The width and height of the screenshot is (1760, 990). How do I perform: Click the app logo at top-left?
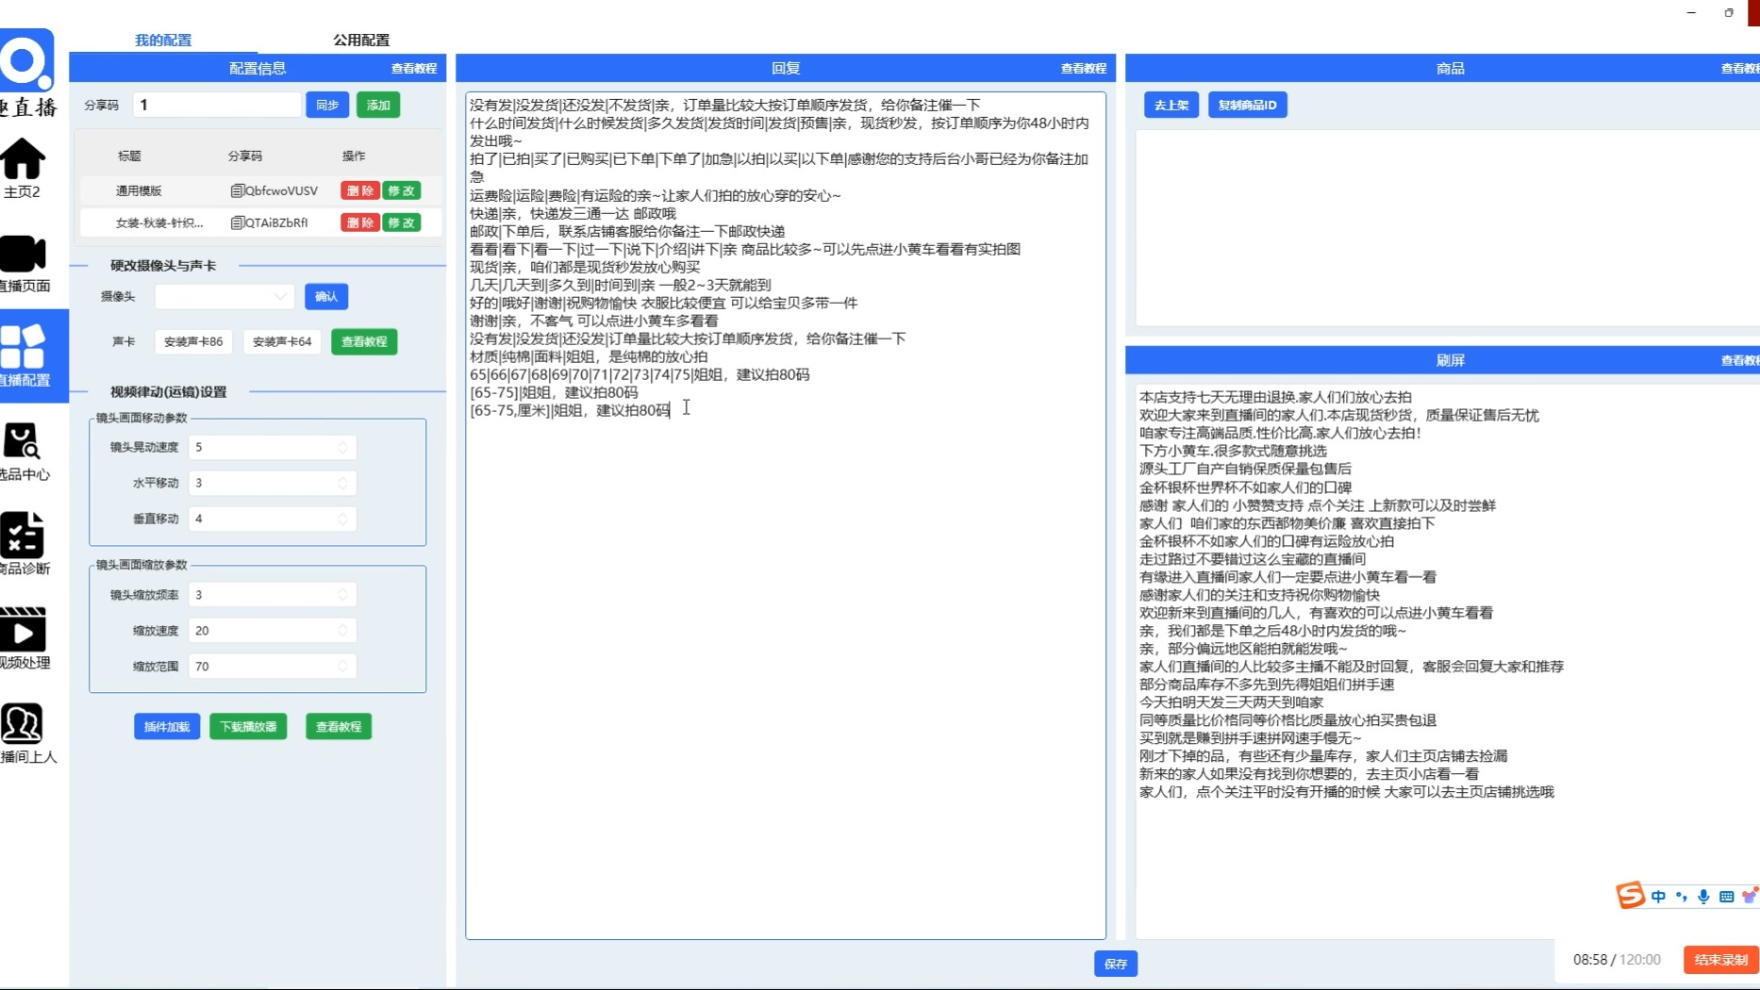click(25, 61)
